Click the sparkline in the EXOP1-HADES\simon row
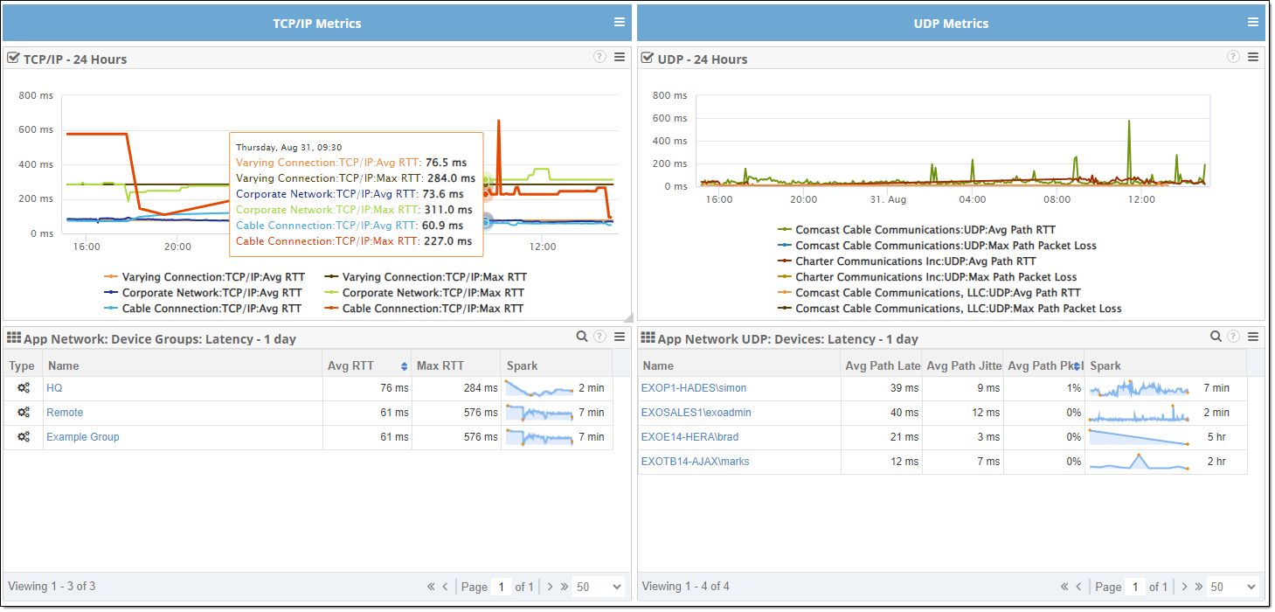1275x612 pixels. pos(1139,388)
